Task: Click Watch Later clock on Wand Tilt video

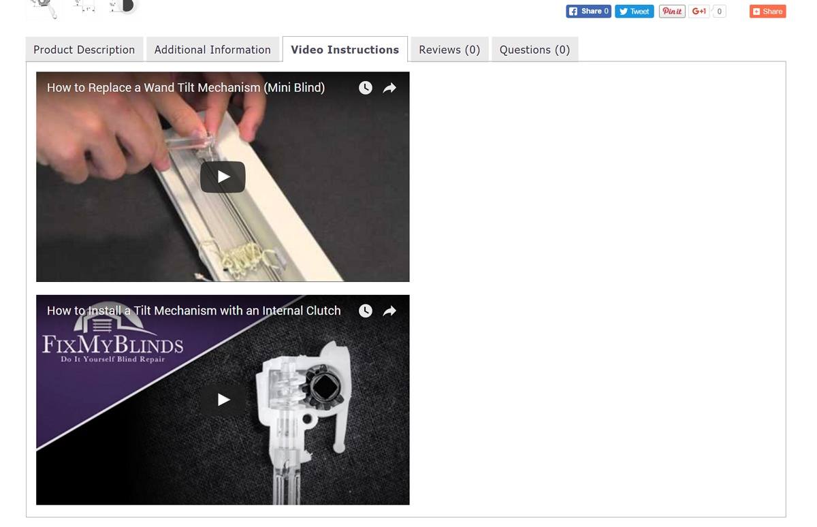Action: point(366,88)
